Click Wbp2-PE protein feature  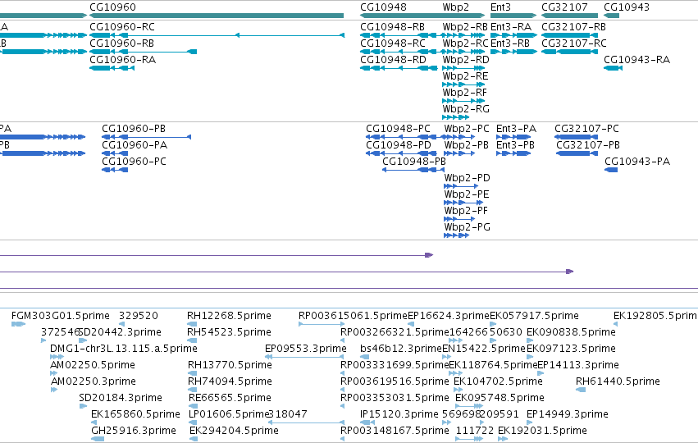463,203
